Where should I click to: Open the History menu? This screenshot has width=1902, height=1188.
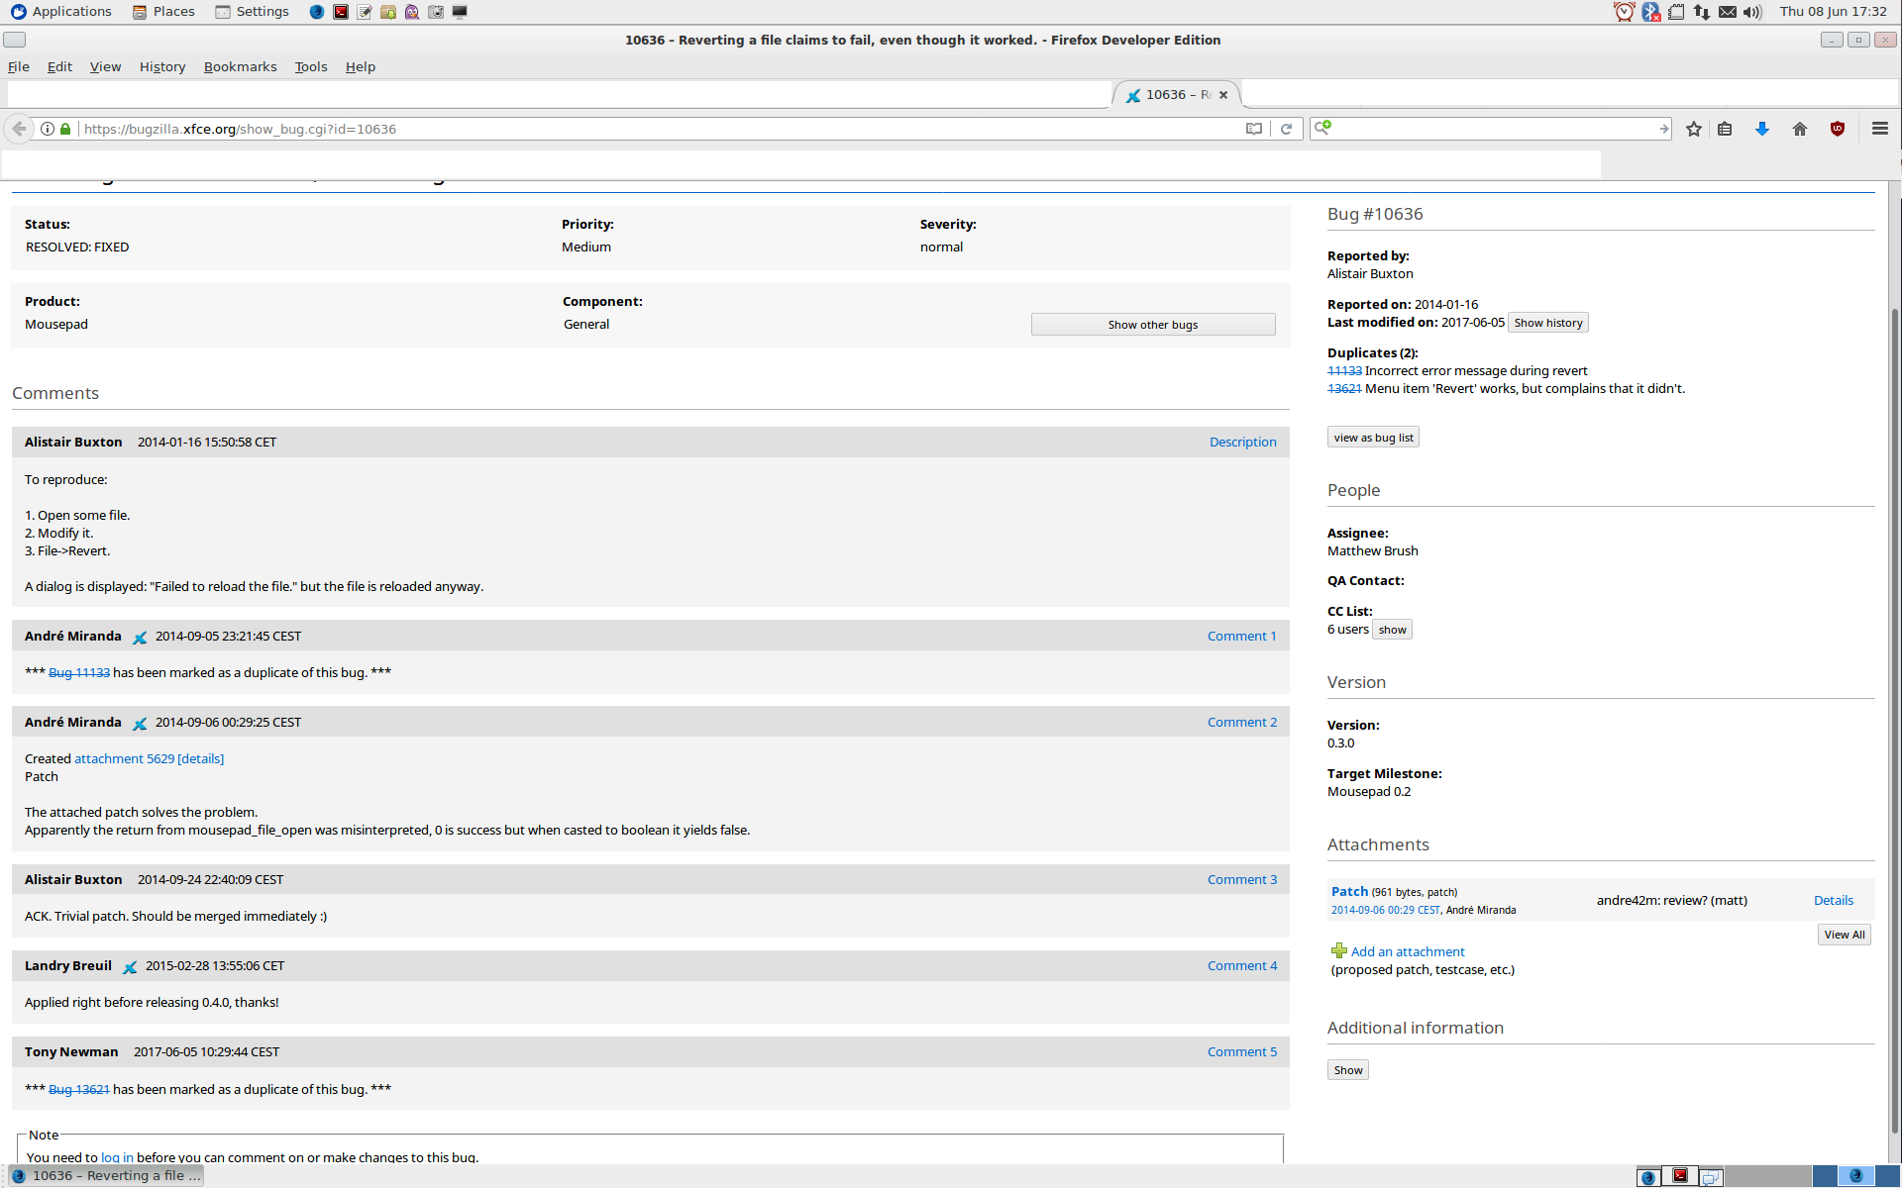point(162,66)
